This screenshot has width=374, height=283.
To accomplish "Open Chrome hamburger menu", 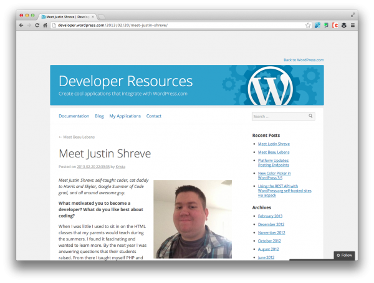I will coord(353,25).
